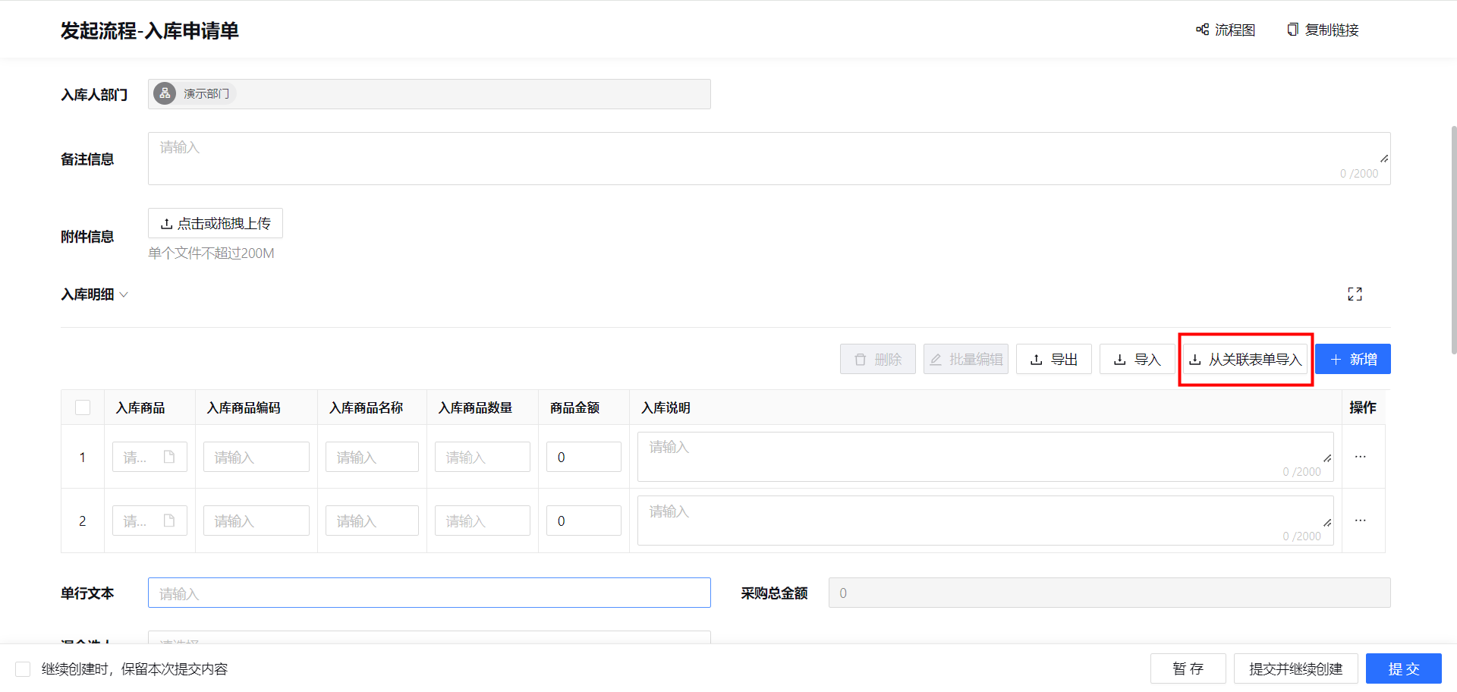
Task: Focus row 2 入库说明 textarea
Action: [986, 521]
